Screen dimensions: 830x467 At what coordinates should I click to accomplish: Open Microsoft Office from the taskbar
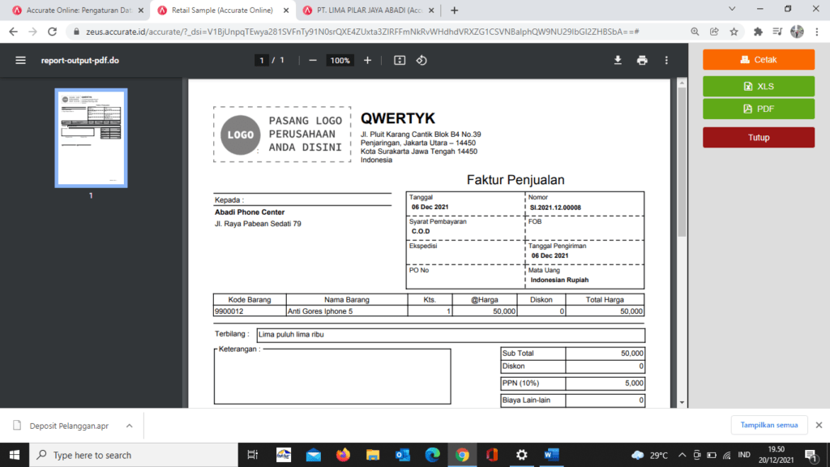(x=492, y=455)
